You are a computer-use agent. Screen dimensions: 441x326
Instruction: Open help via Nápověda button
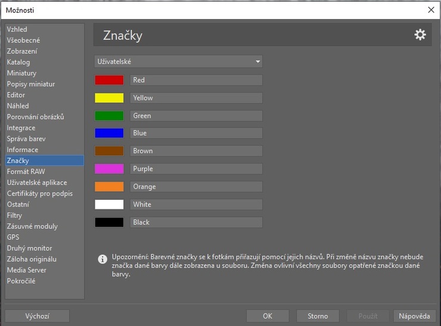tap(414, 316)
